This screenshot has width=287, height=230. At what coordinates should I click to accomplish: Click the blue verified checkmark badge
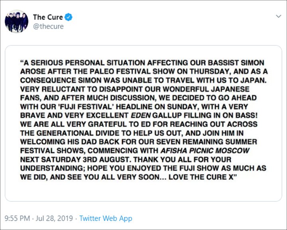[x=69, y=17]
